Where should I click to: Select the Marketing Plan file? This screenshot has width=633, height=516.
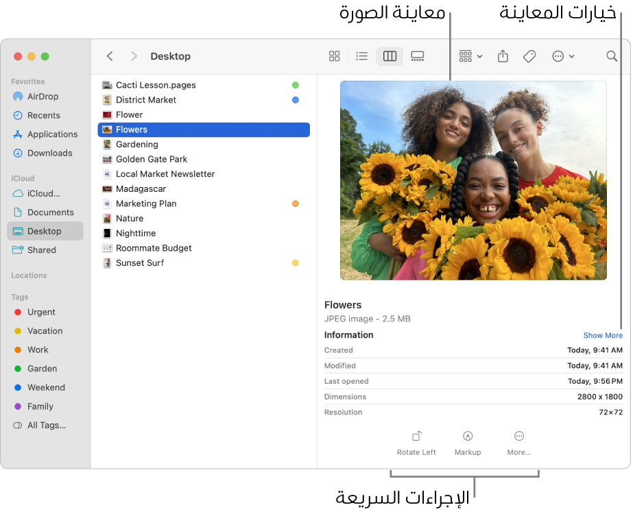click(204, 204)
